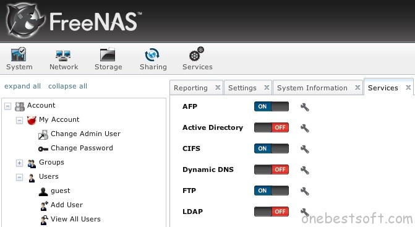The width and height of the screenshot is (415, 227).
Task: Click the Services gears icon in toolbar
Action: click(197, 54)
